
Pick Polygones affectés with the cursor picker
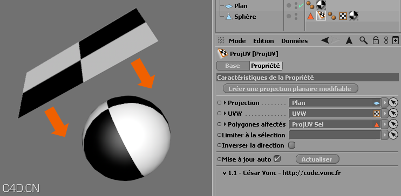(393, 124)
